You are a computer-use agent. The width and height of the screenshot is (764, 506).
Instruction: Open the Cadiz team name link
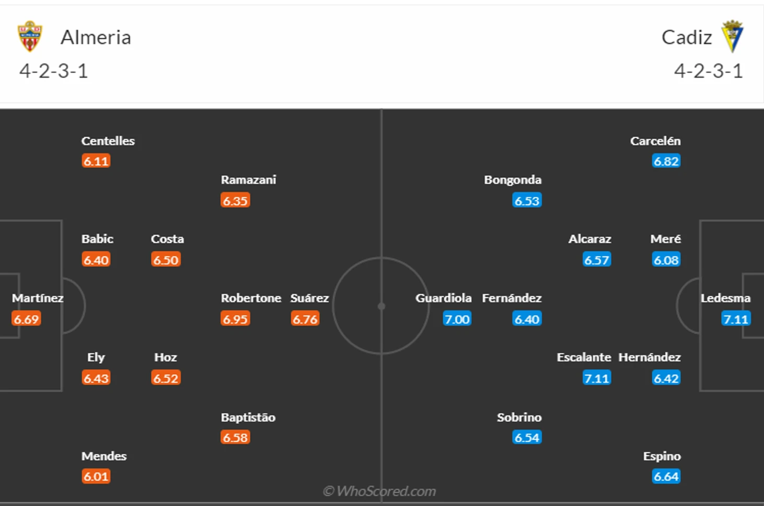[687, 37]
